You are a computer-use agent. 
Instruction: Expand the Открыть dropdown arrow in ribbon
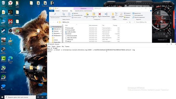[131, 13]
